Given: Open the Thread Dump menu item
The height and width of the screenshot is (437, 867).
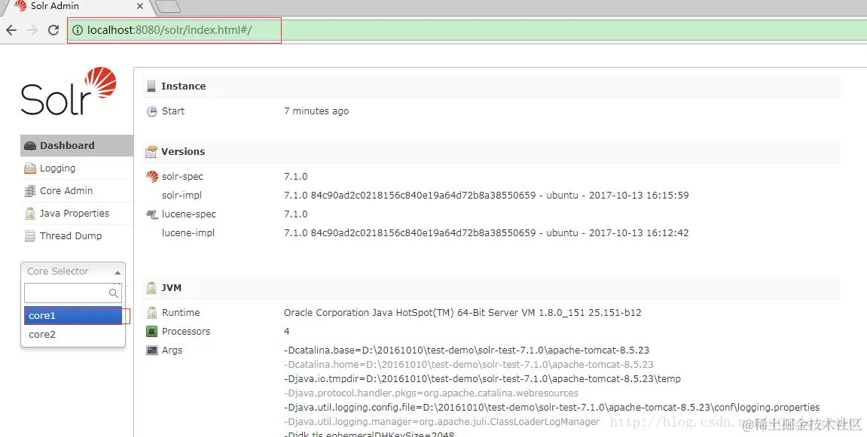Looking at the screenshot, I should [77, 236].
